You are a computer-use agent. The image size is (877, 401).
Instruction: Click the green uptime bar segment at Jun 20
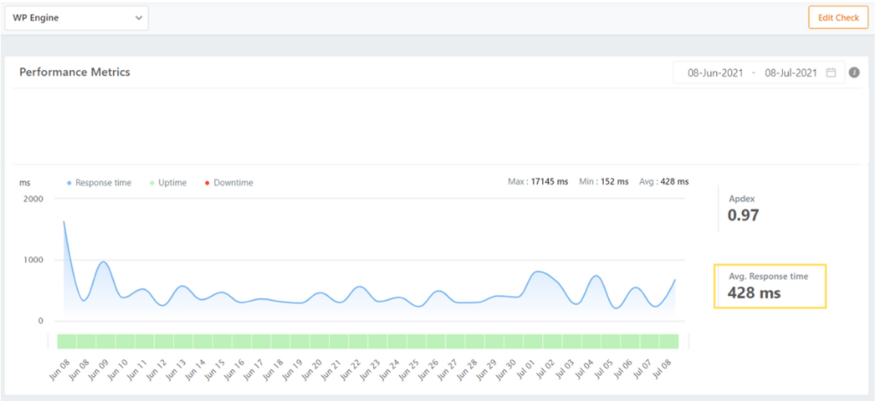point(319,341)
